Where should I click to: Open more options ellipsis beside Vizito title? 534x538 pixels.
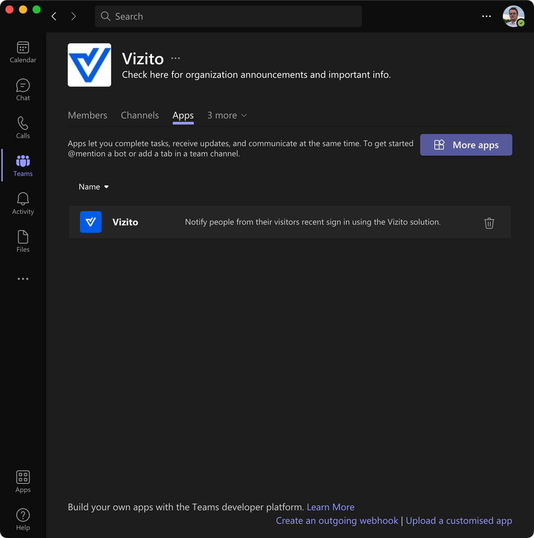click(x=176, y=58)
